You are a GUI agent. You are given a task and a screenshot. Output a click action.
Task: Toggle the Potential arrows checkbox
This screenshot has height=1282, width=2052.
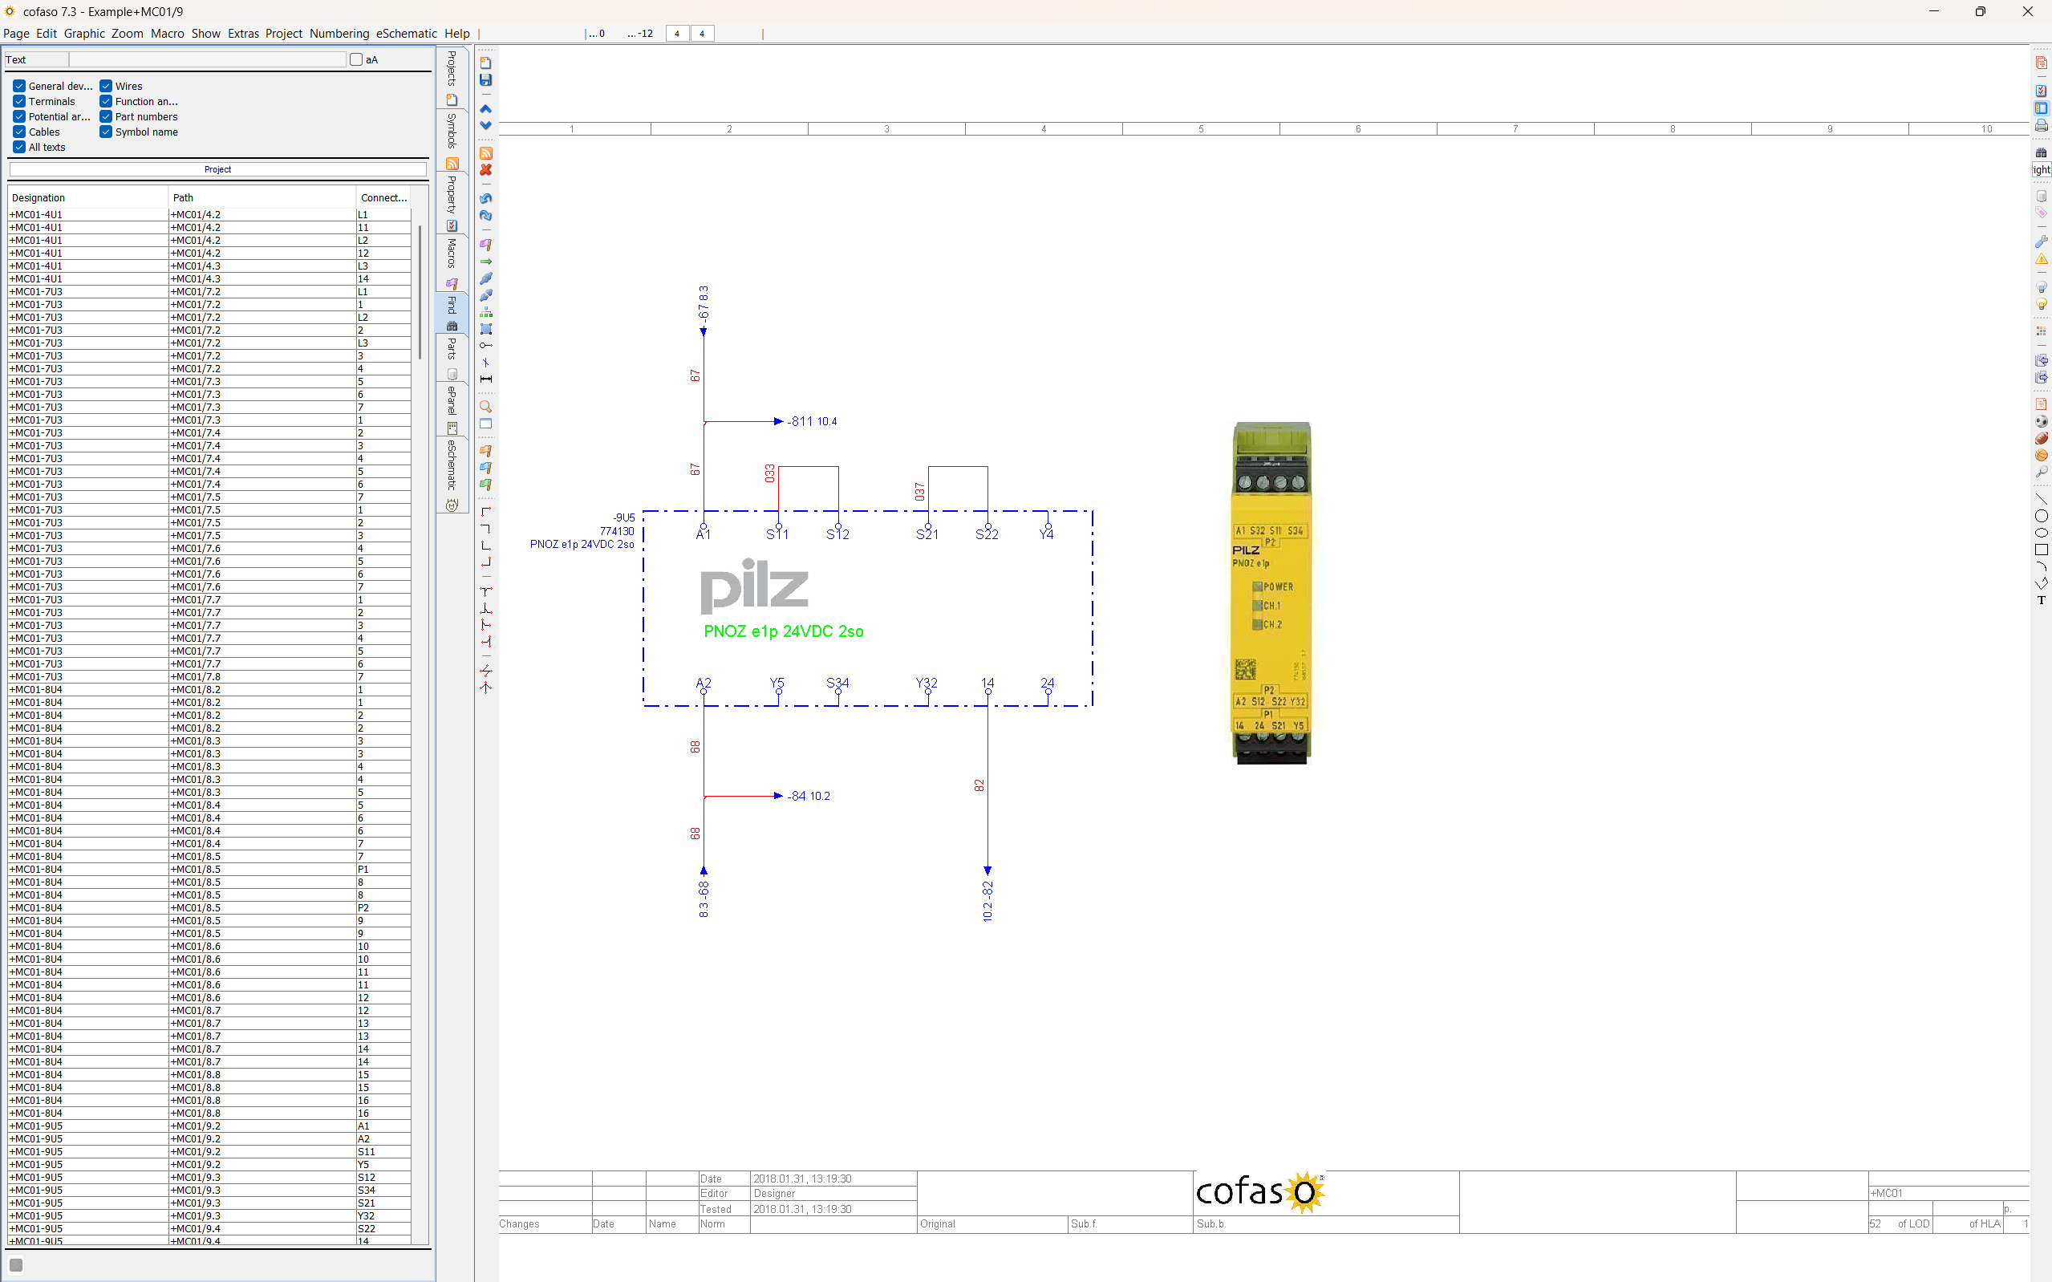click(x=18, y=116)
